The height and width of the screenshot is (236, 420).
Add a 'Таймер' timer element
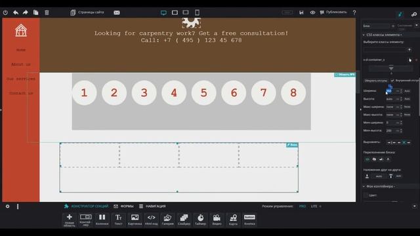tap(200, 220)
